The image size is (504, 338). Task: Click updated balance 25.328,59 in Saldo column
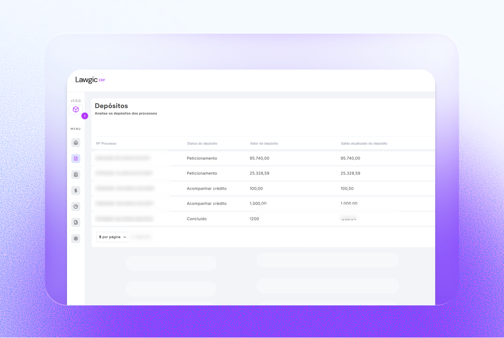(350, 173)
